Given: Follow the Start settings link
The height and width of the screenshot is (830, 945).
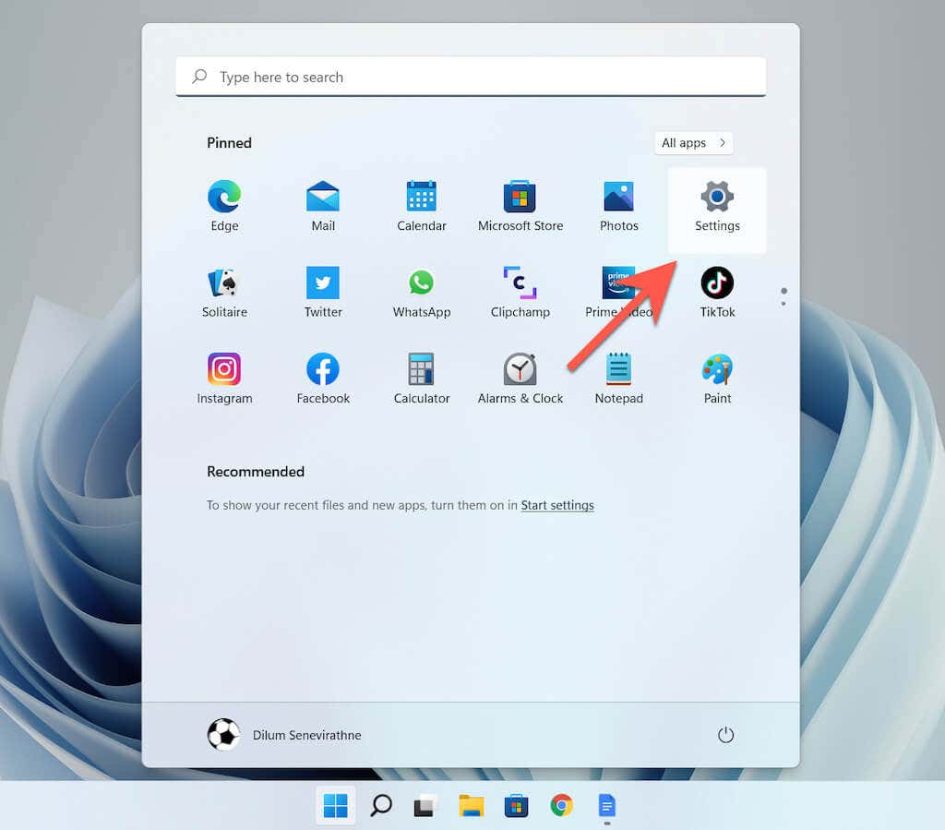Looking at the screenshot, I should tap(556, 505).
